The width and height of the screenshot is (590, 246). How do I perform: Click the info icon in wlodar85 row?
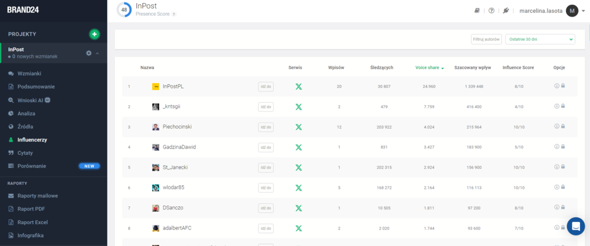tap(557, 187)
